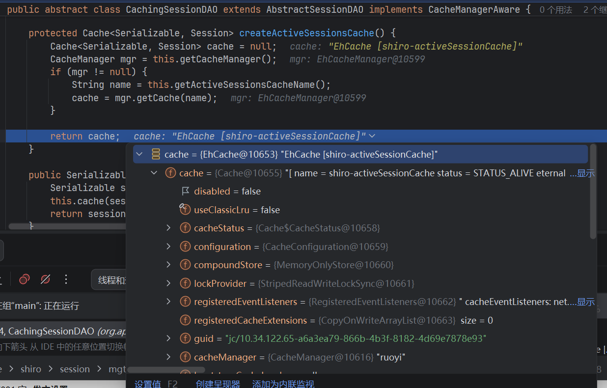Toggle the Mute Breakpoints slashed-circle icon
This screenshot has width=607, height=388.
(x=45, y=279)
